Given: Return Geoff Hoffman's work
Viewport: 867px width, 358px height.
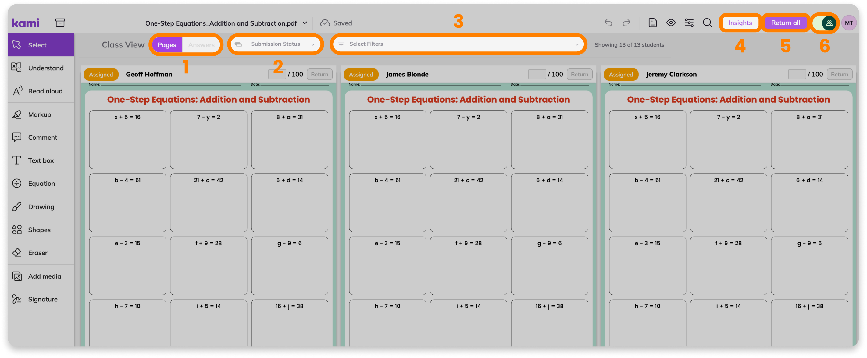Looking at the screenshot, I should pos(319,74).
